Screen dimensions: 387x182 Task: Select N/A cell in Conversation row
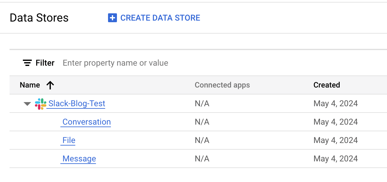202,122
